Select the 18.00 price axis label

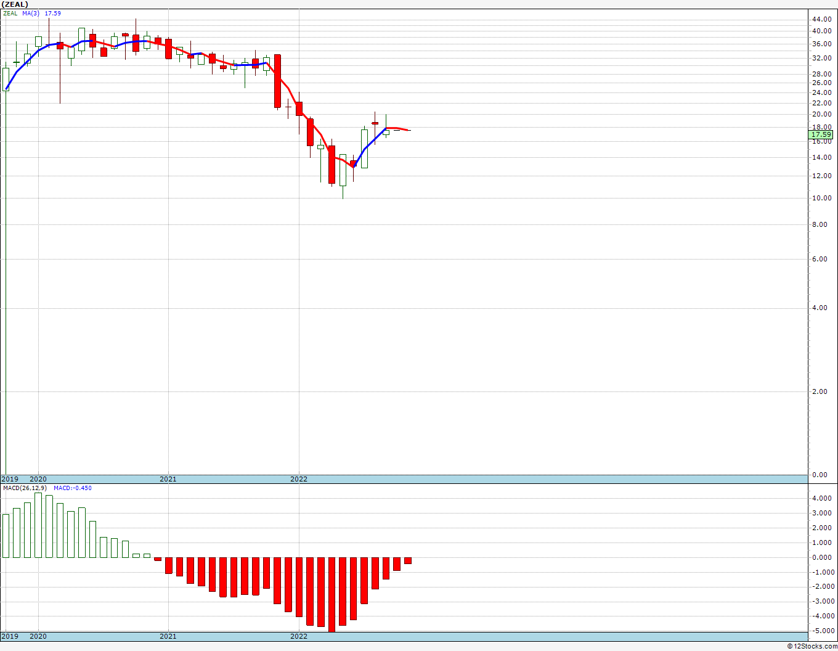(x=822, y=127)
